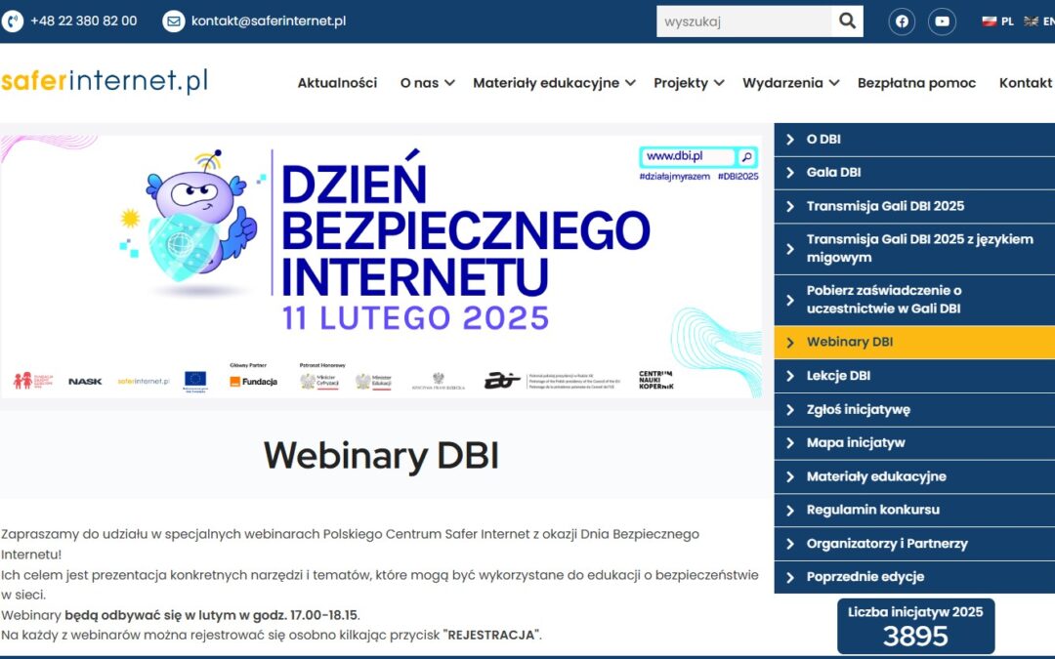Select the PL language label

pos(1007,21)
